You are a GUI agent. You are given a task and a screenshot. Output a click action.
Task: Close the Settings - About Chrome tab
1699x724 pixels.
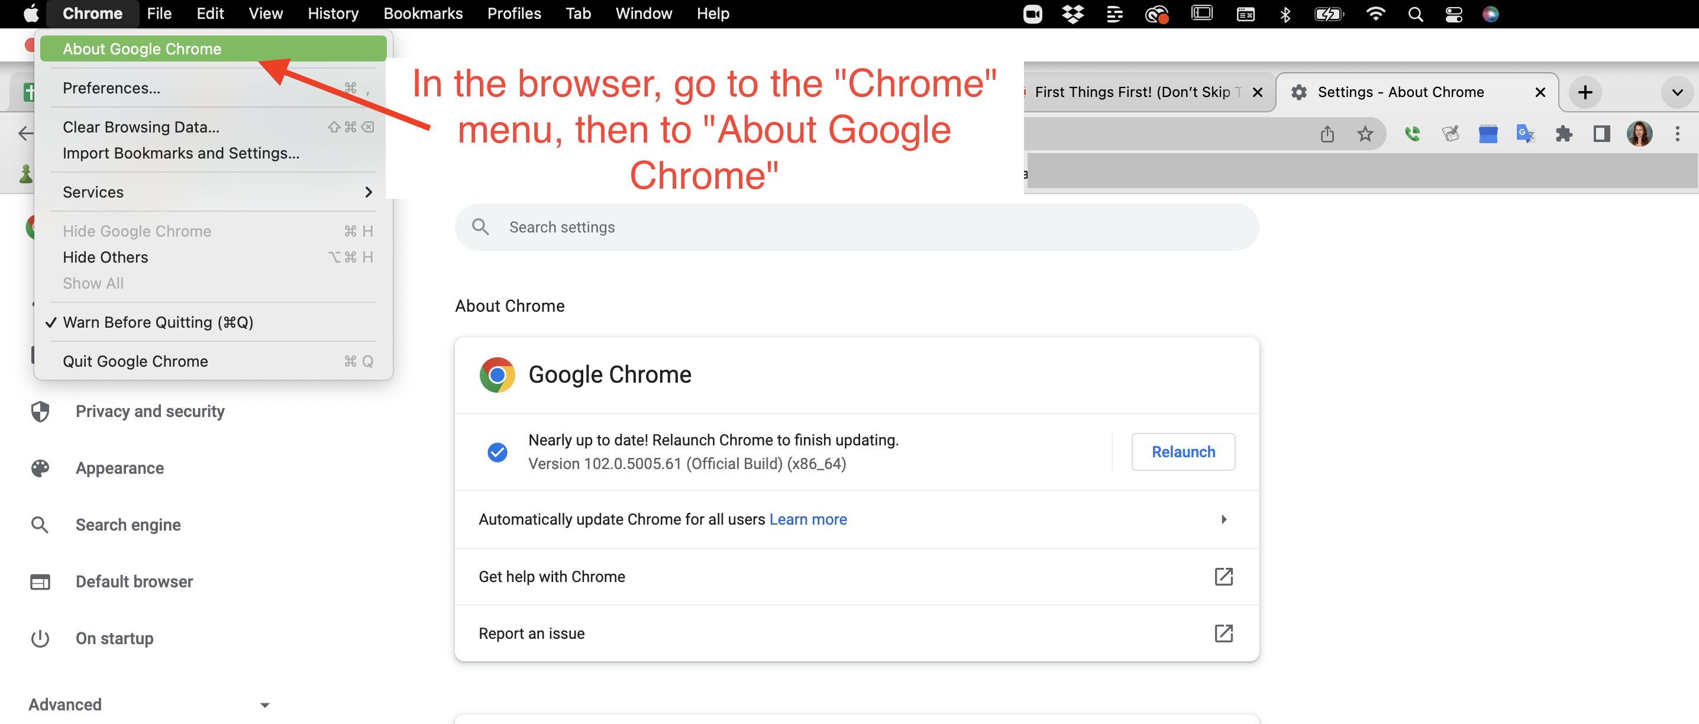pyautogui.click(x=1540, y=92)
